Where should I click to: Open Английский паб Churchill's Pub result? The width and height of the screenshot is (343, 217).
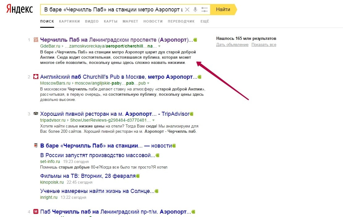(119, 77)
